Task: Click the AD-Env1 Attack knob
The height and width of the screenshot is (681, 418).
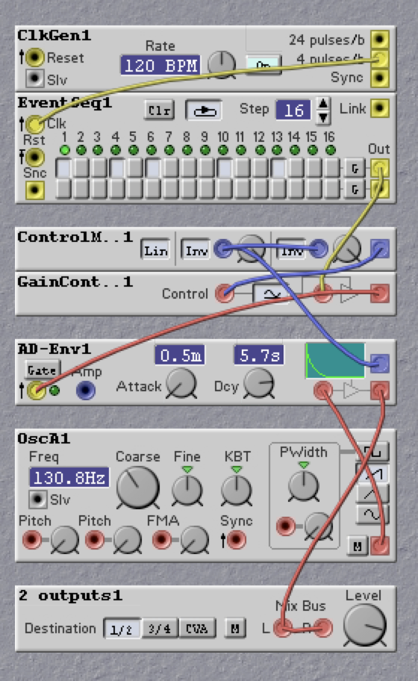Action: pyautogui.click(x=181, y=383)
